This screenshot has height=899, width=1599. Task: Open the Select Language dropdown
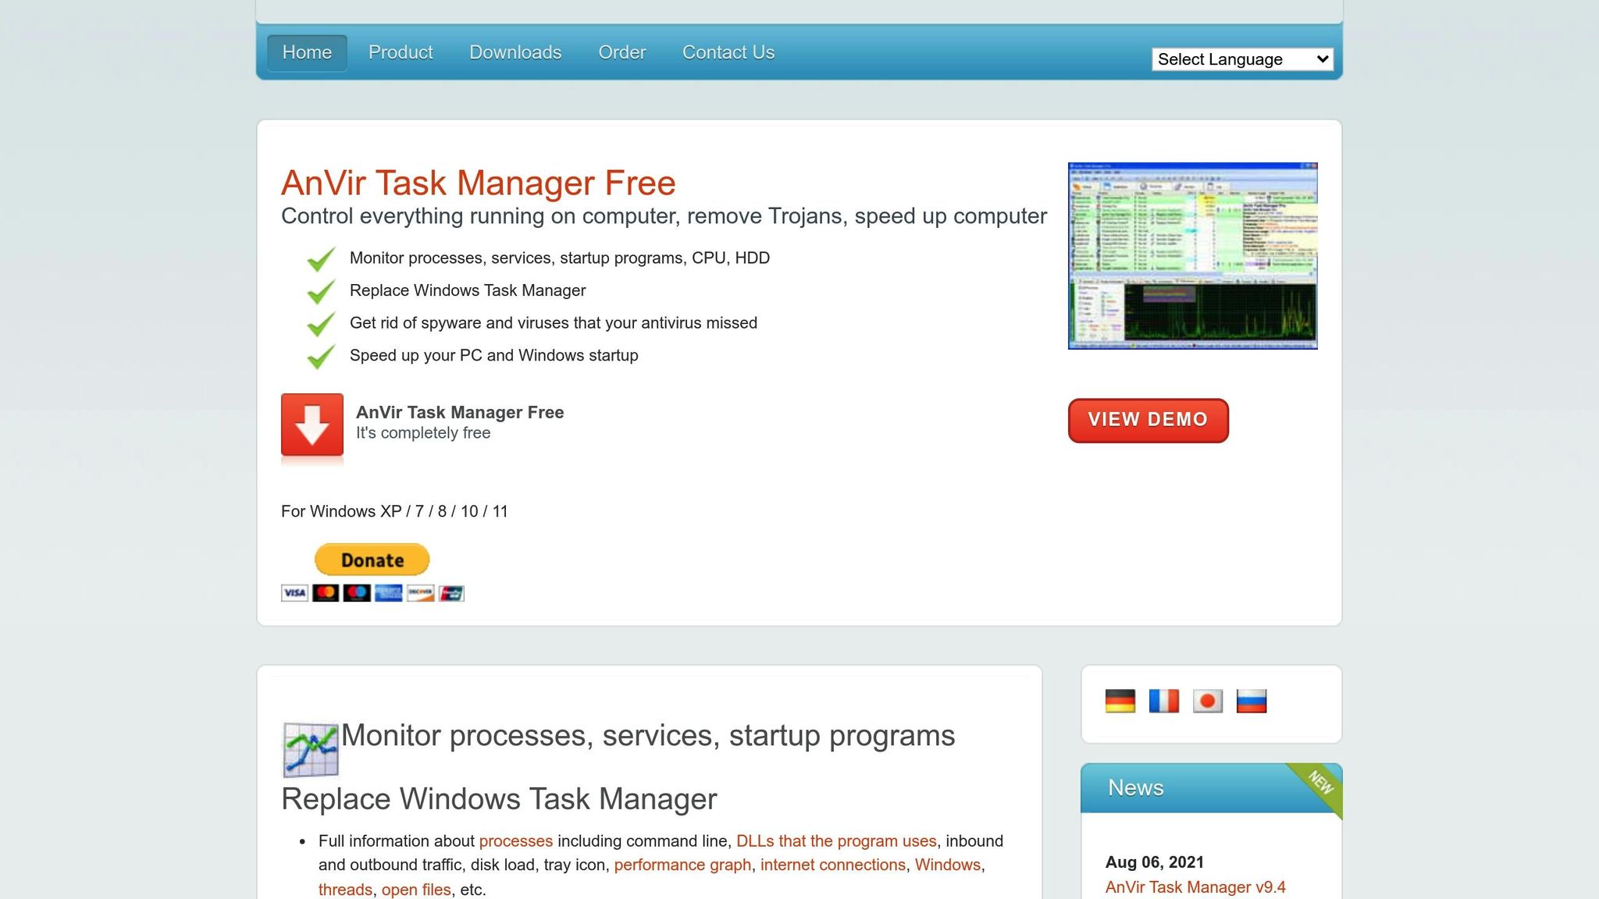tap(1241, 59)
